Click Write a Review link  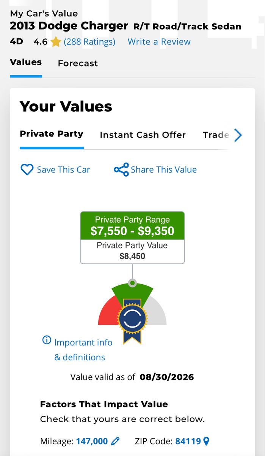[159, 42]
